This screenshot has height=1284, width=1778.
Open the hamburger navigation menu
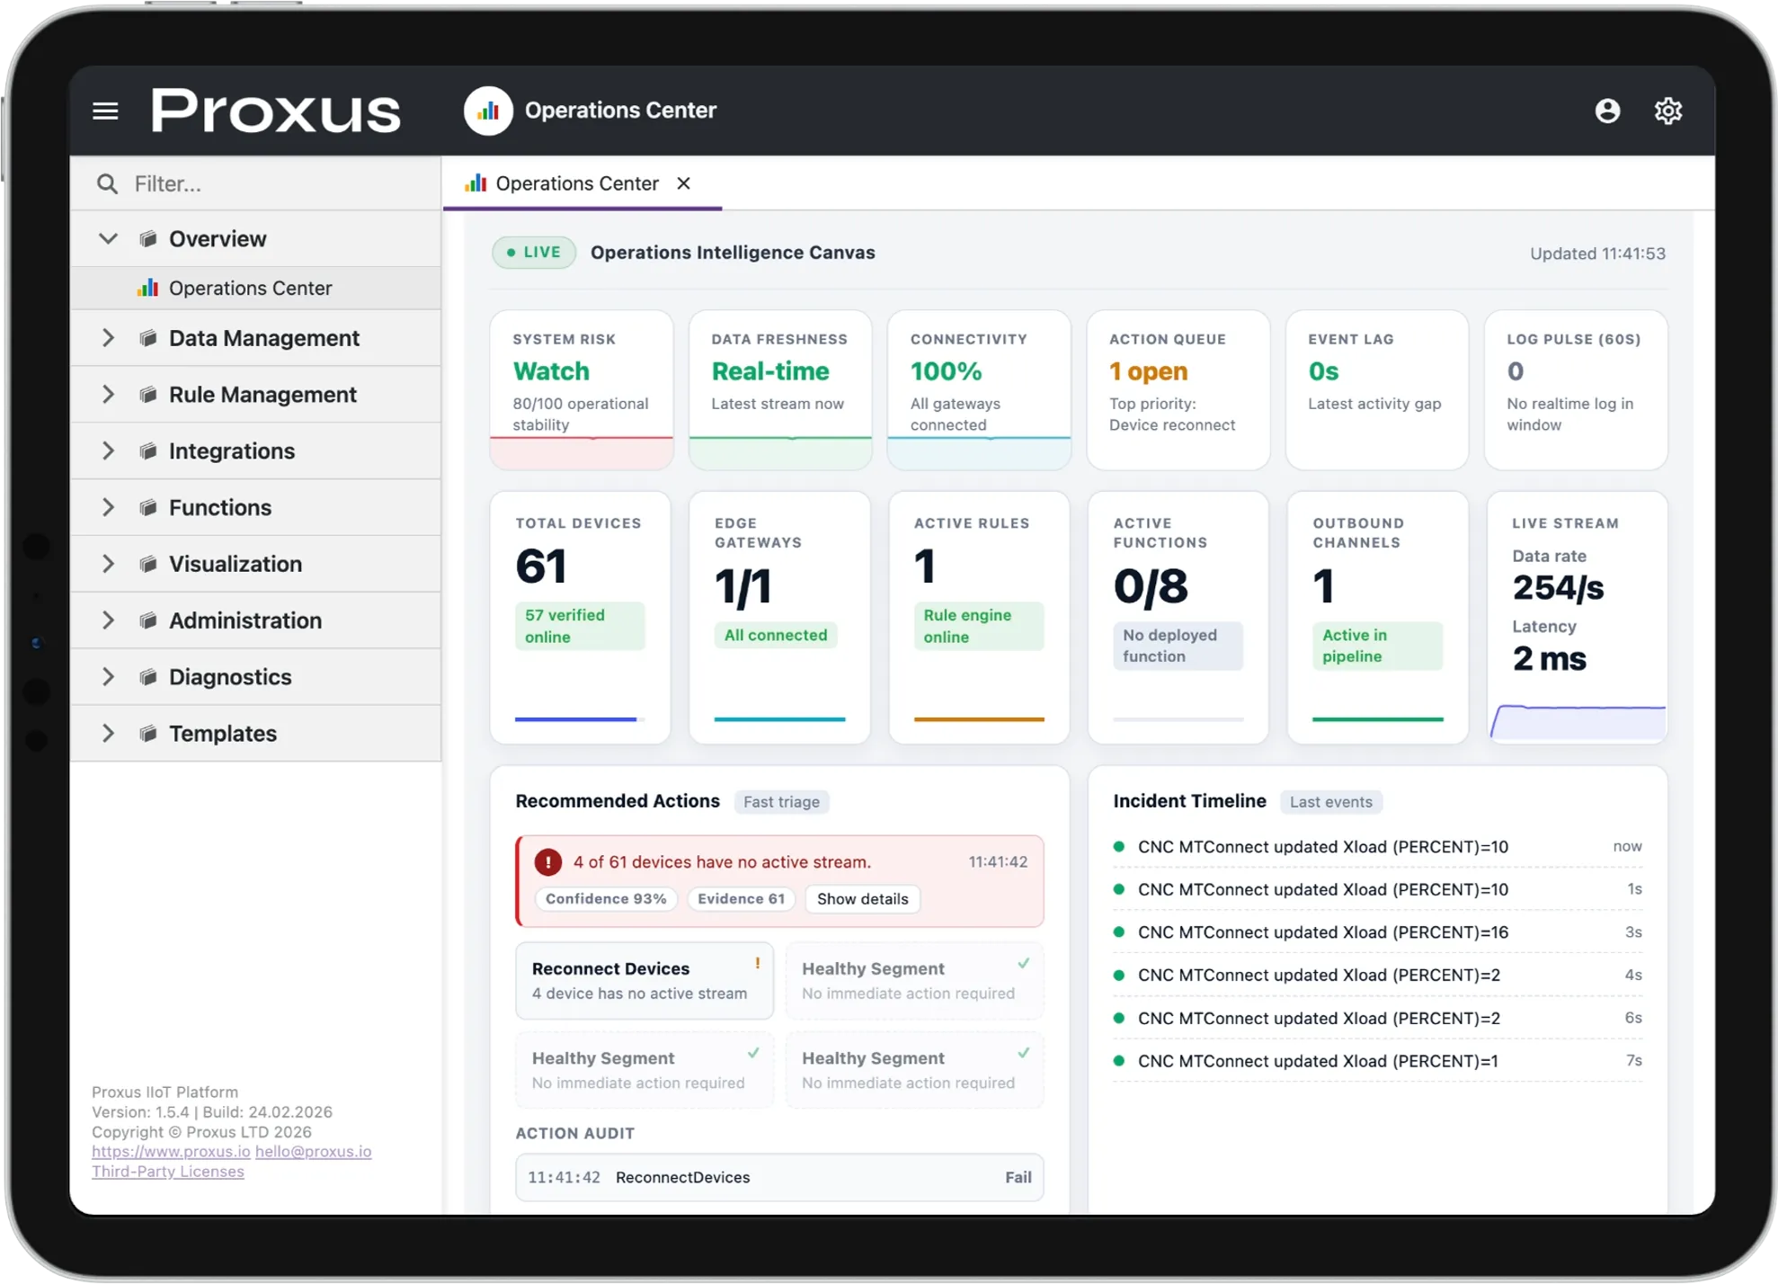click(x=105, y=110)
